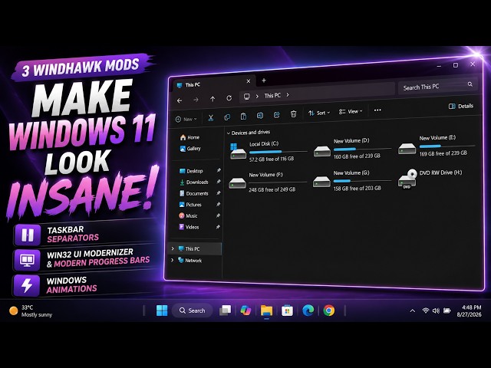491x368 pixels.
Task: Open See more three-dot menu
Action: pos(377,110)
